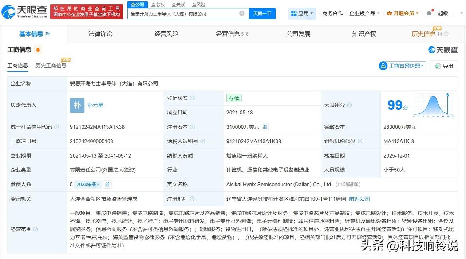Open the 应用 apps dropdown
The image size is (466, 259).
(x=302, y=13)
